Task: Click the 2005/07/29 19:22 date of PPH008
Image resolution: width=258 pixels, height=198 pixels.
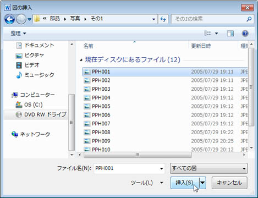Action: 212,133
